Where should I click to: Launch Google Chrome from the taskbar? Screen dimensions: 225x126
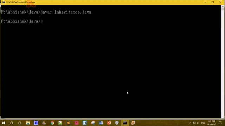[52, 123]
